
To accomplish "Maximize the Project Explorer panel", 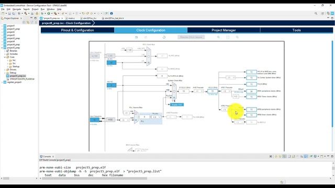I will click(x=35, y=18).
